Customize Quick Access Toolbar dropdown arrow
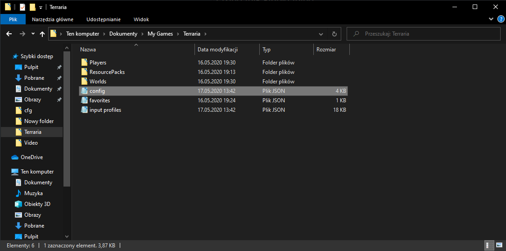The width and height of the screenshot is (506, 251). (x=41, y=8)
